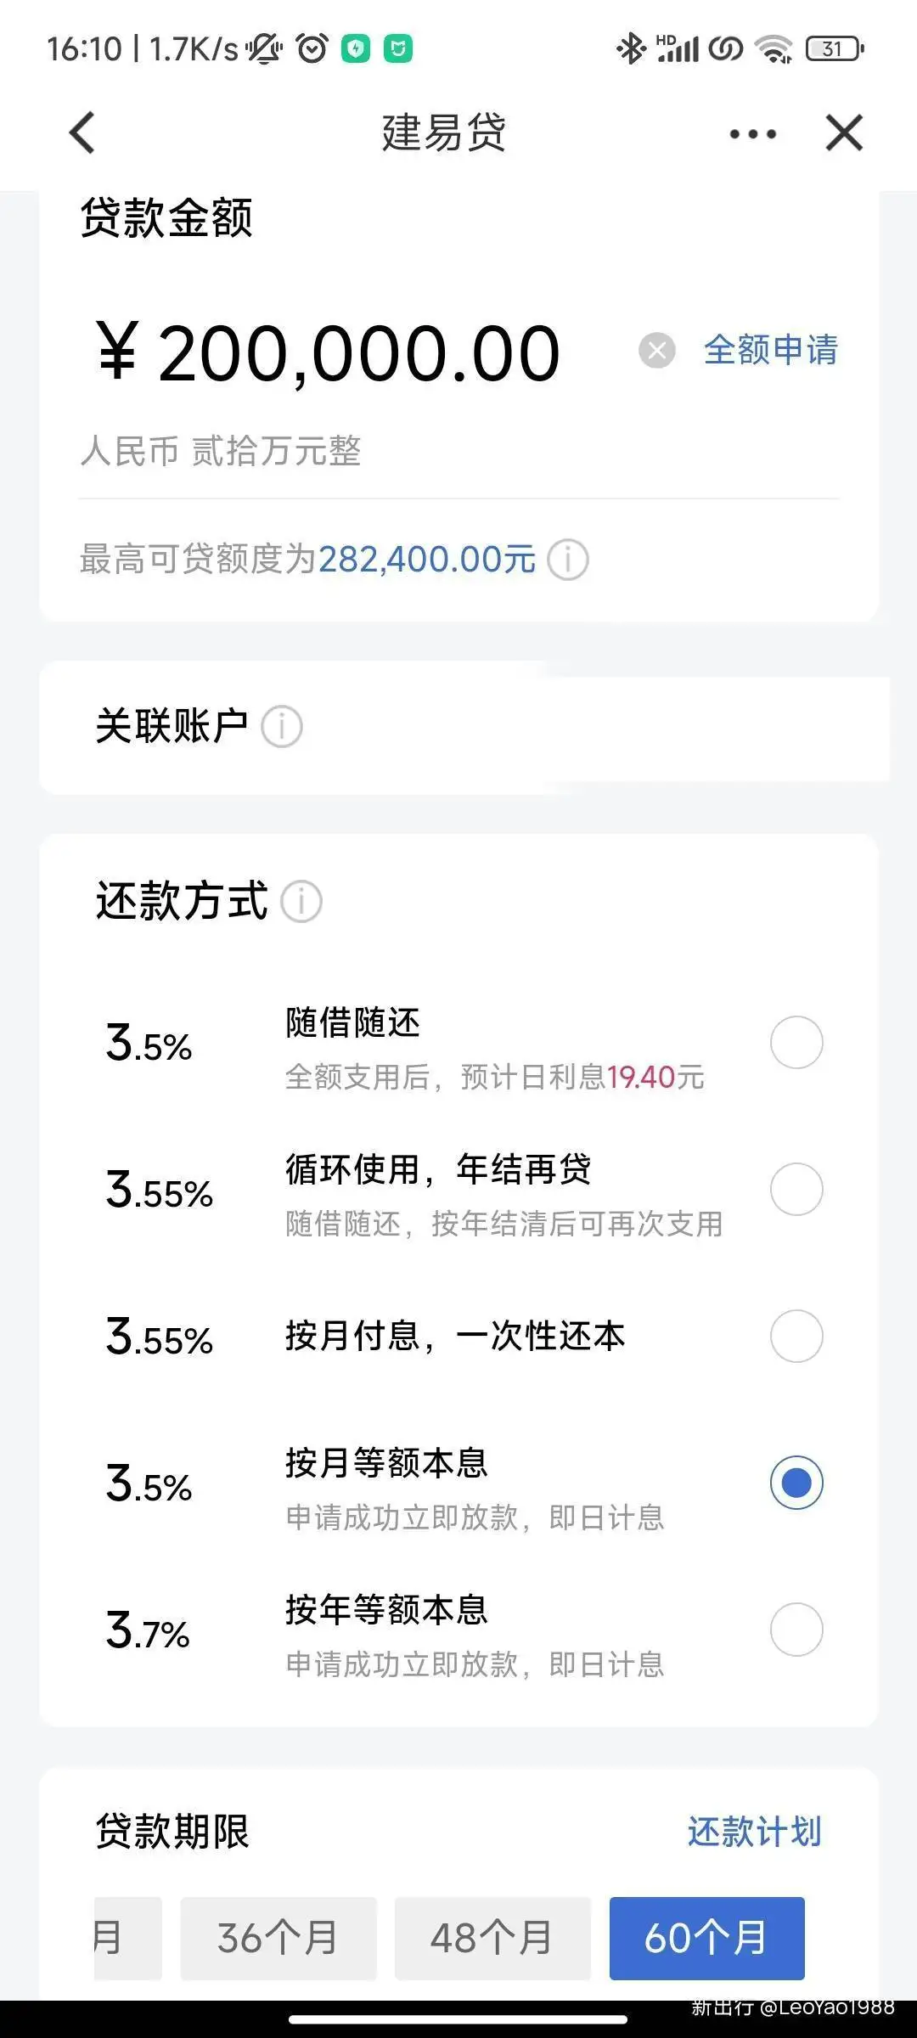Open the 还款计划 repayment plan link
The width and height of the screenshot is (917, 2038).
755,1833
